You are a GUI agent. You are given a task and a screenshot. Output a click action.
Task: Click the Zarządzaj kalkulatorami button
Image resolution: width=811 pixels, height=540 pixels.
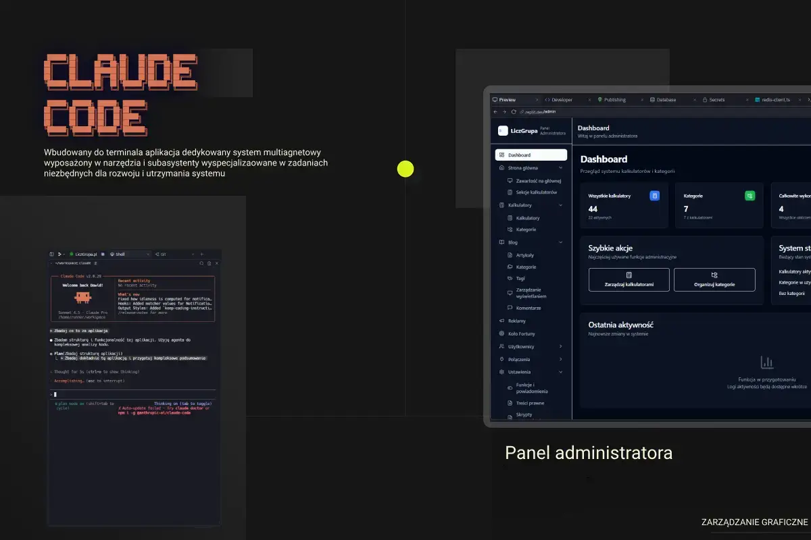coord(629,279)
